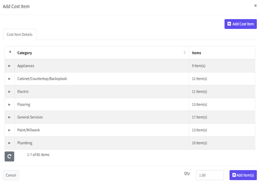Image resolution: width=260 pixels, height=183 pixels.
Task: Sort by the Category column header
Action: coord(25,53)
